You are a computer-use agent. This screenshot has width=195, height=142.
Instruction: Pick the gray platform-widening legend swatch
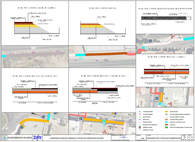click(x=166, y=114)
